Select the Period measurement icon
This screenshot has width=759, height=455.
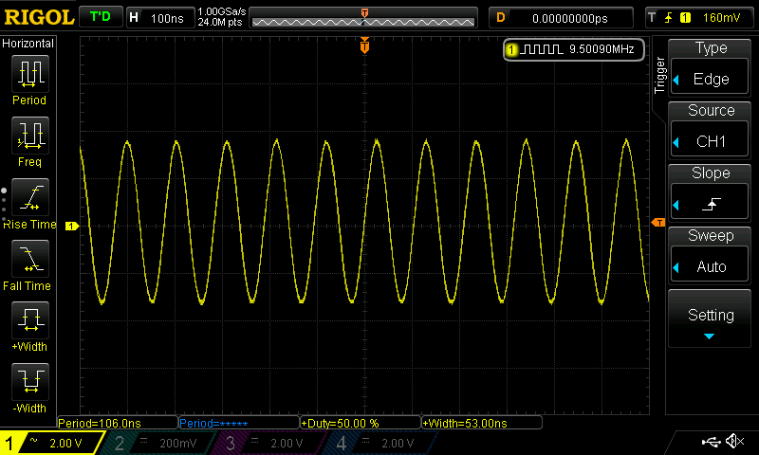coord(30,74)
